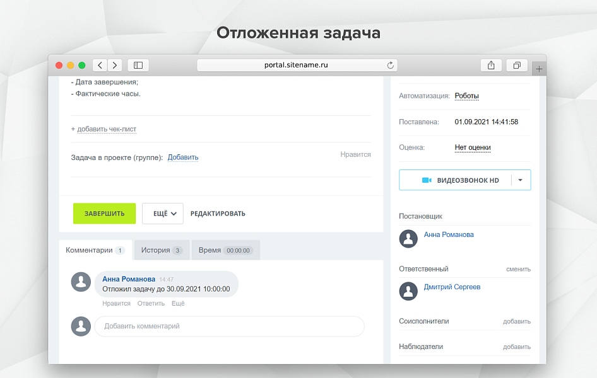Reload the page using the address bar icon
The width and height of the screenshot is (597, 378).
pos(391,65)
